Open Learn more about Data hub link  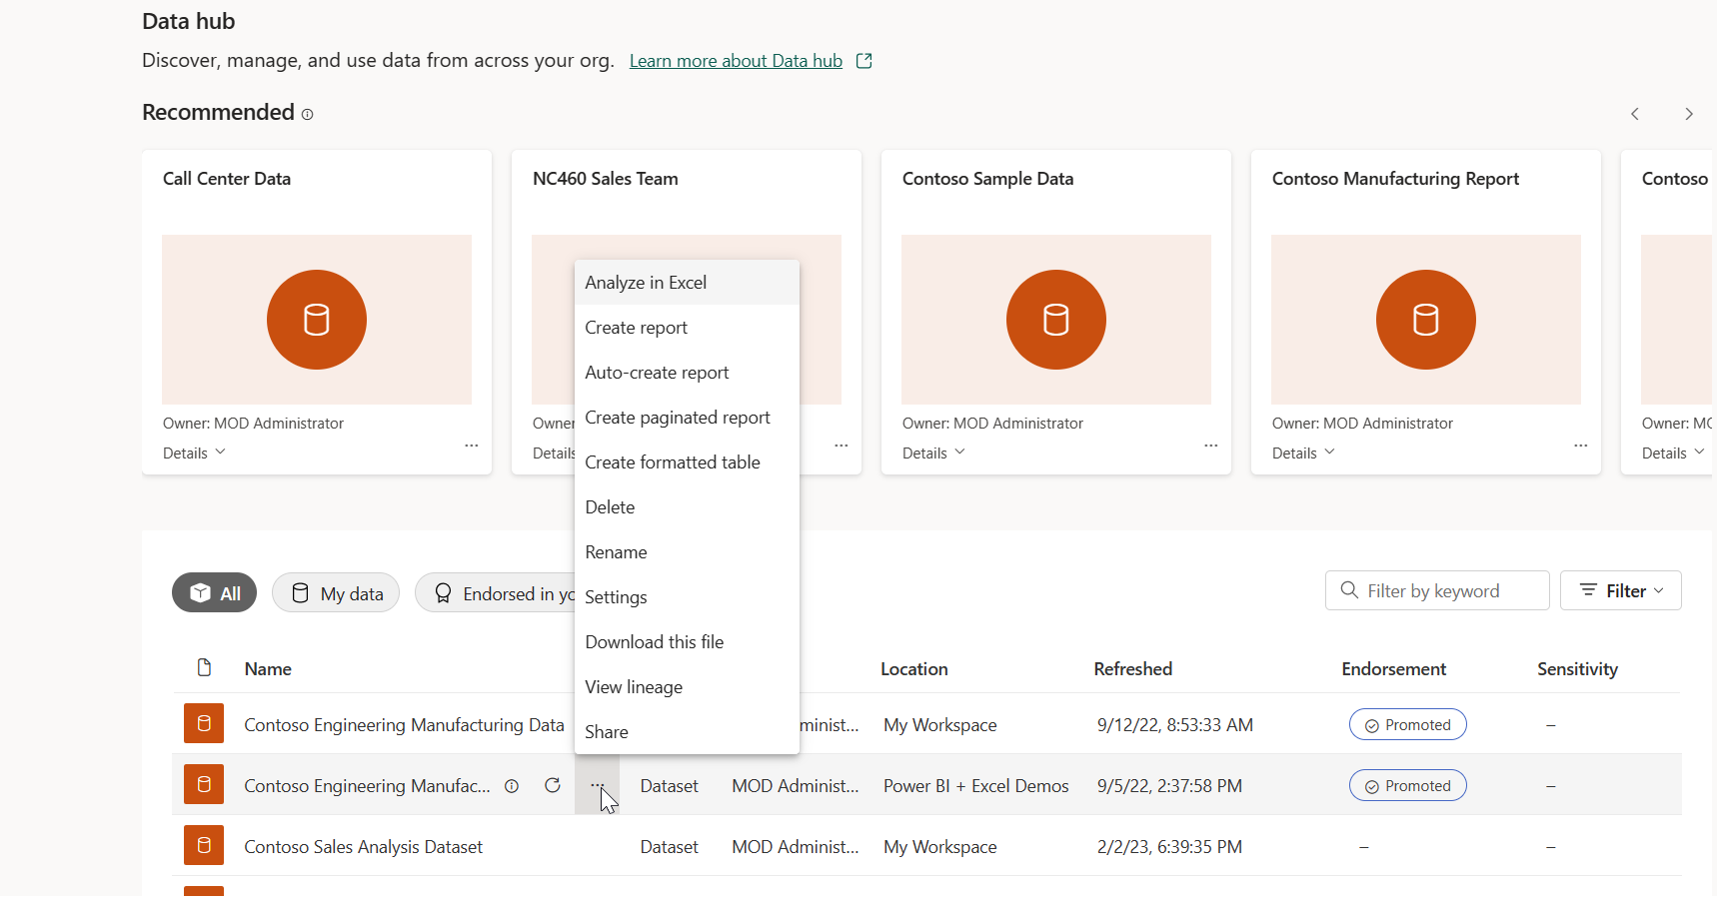pyautogui.click(x=736, y=61)
